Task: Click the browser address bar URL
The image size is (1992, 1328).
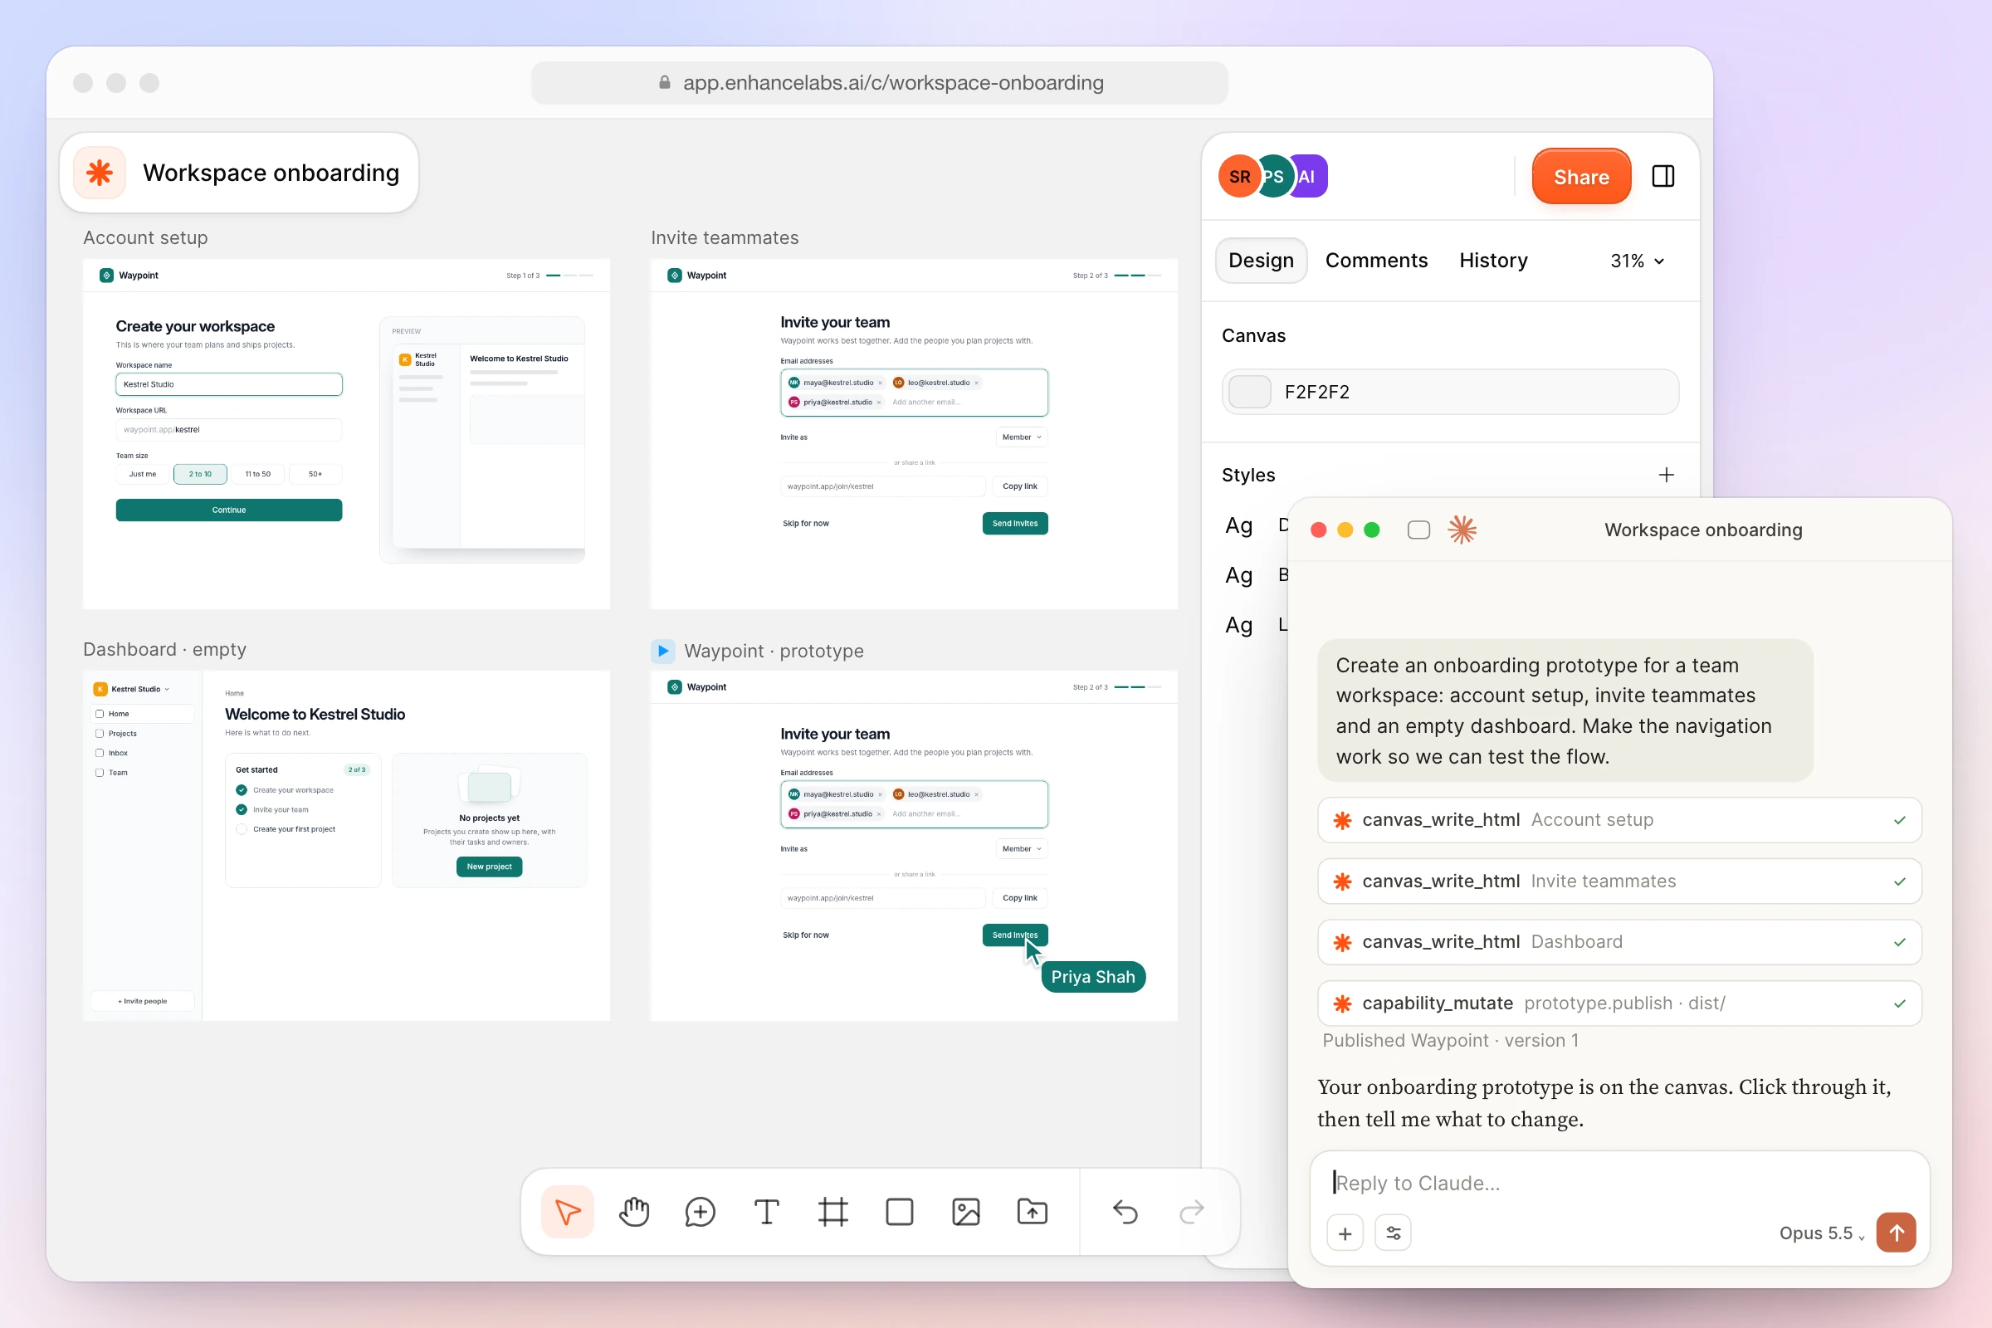Action: pyautogui.click(x=879, y=82)
